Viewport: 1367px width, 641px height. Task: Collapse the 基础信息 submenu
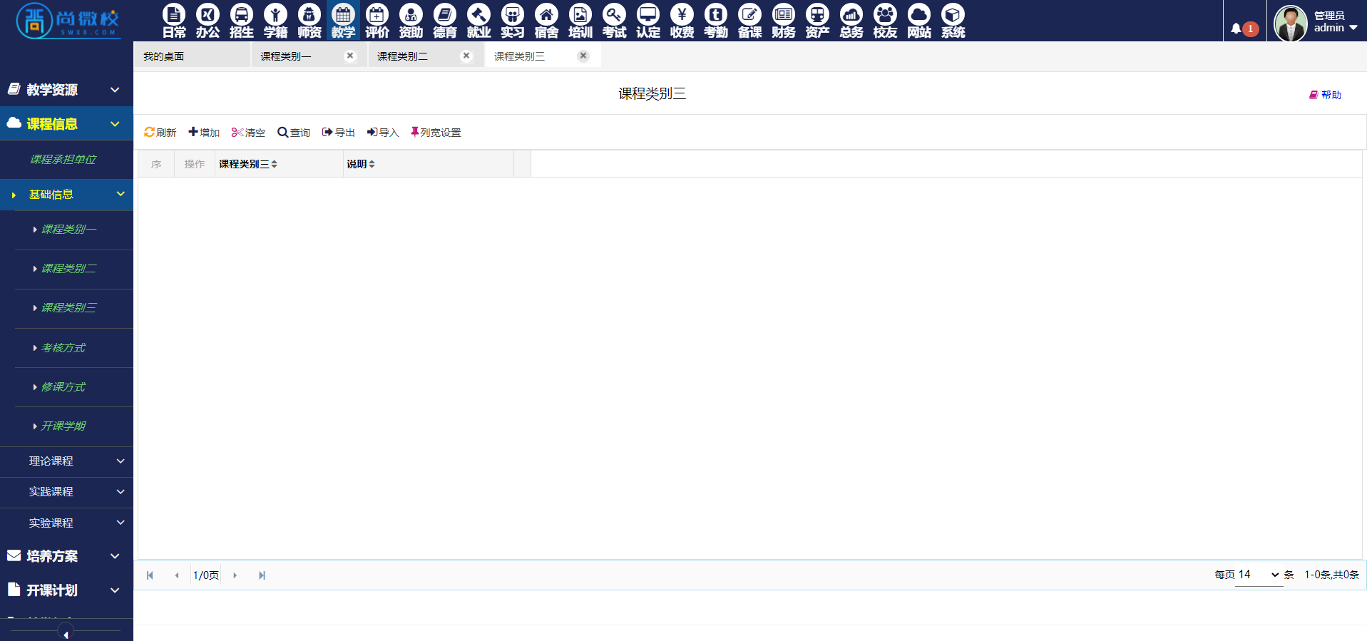point(66,195)
